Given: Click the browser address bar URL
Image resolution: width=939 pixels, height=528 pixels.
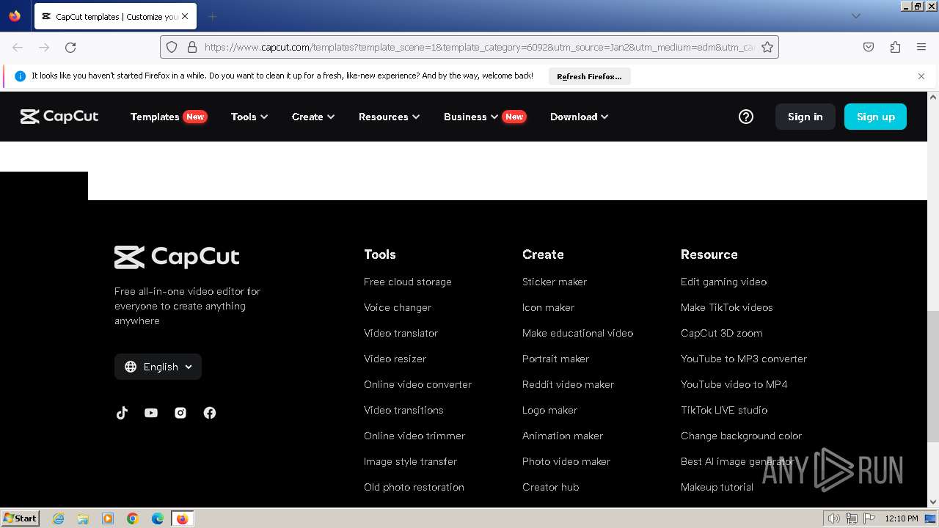Looking at the screenshot, I should pyautogui.click(x=479, y=47).
